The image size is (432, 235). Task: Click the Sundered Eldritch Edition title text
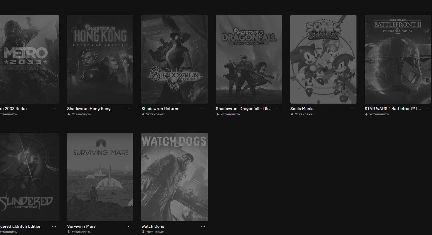(x=21, y=226)
